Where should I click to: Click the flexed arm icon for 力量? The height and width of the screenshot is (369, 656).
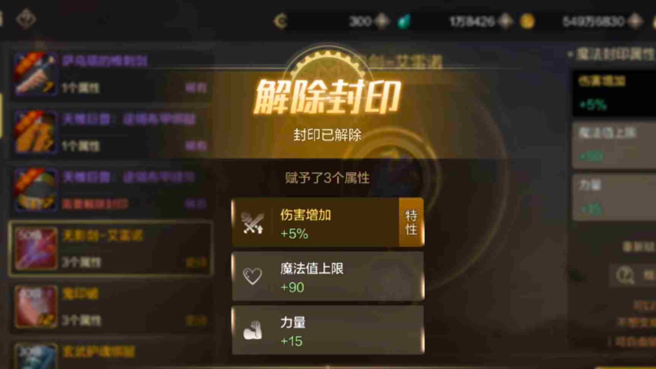point(252,331)
